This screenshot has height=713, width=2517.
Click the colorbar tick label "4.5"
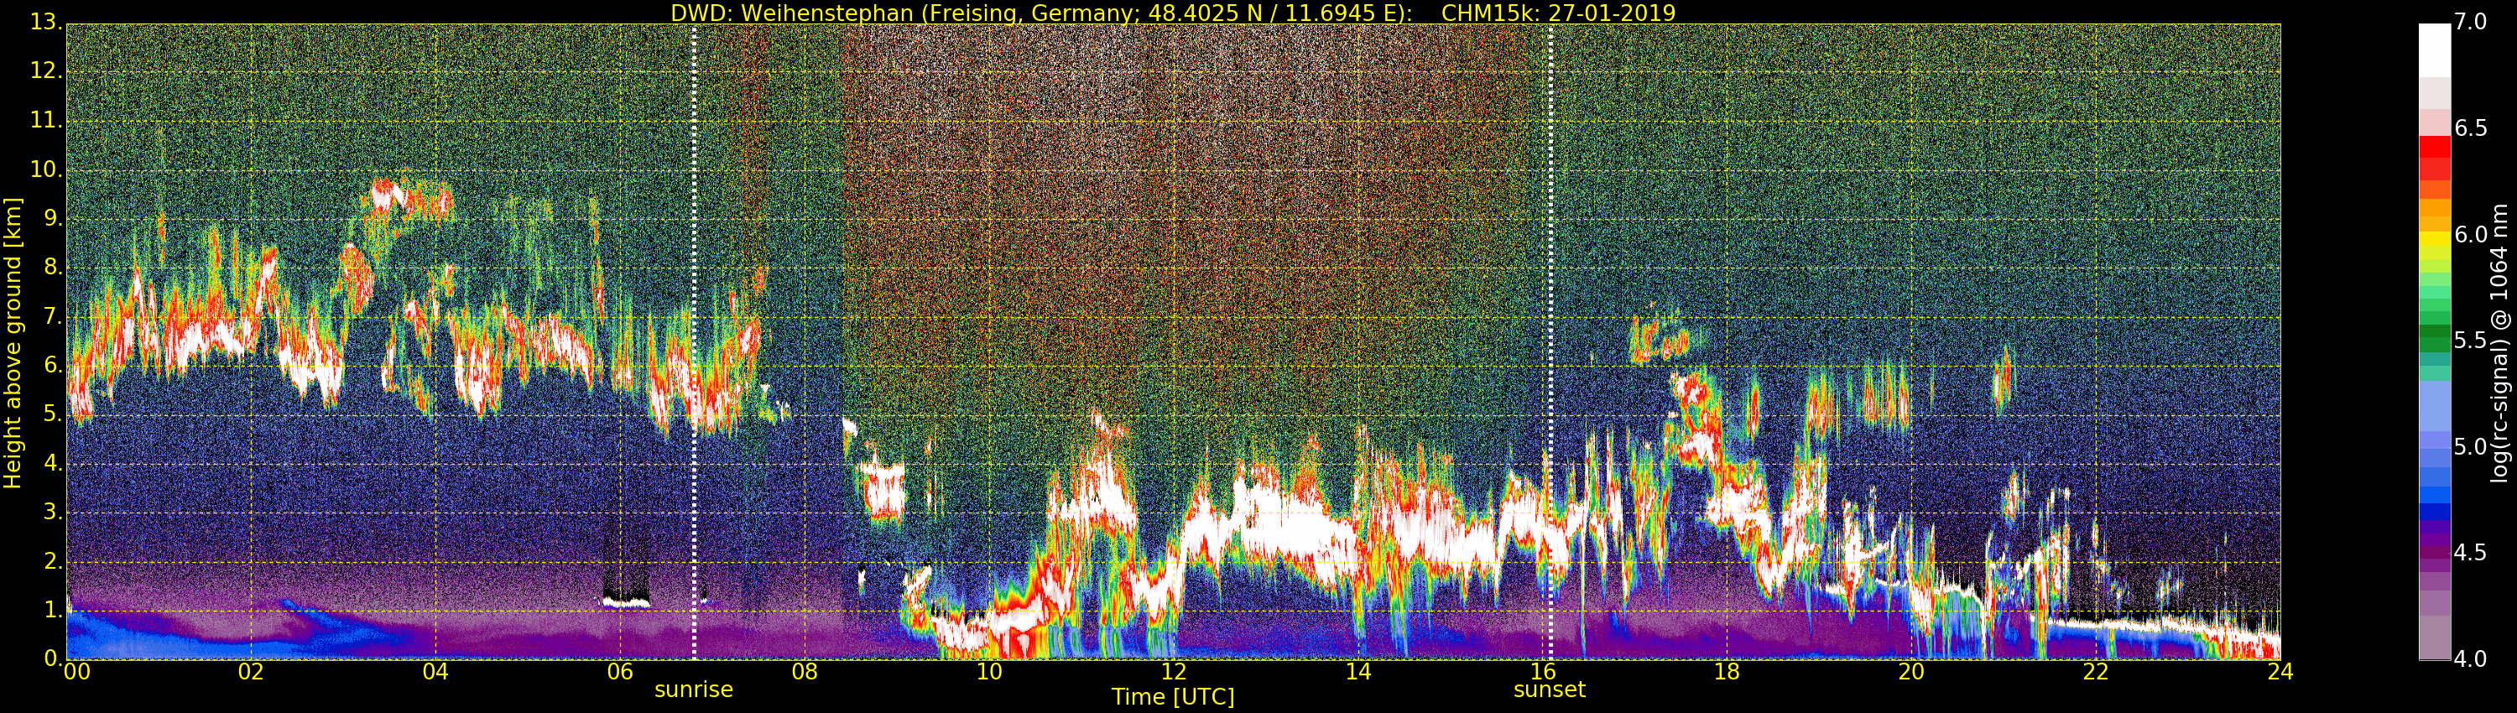tap(2471, 553)
